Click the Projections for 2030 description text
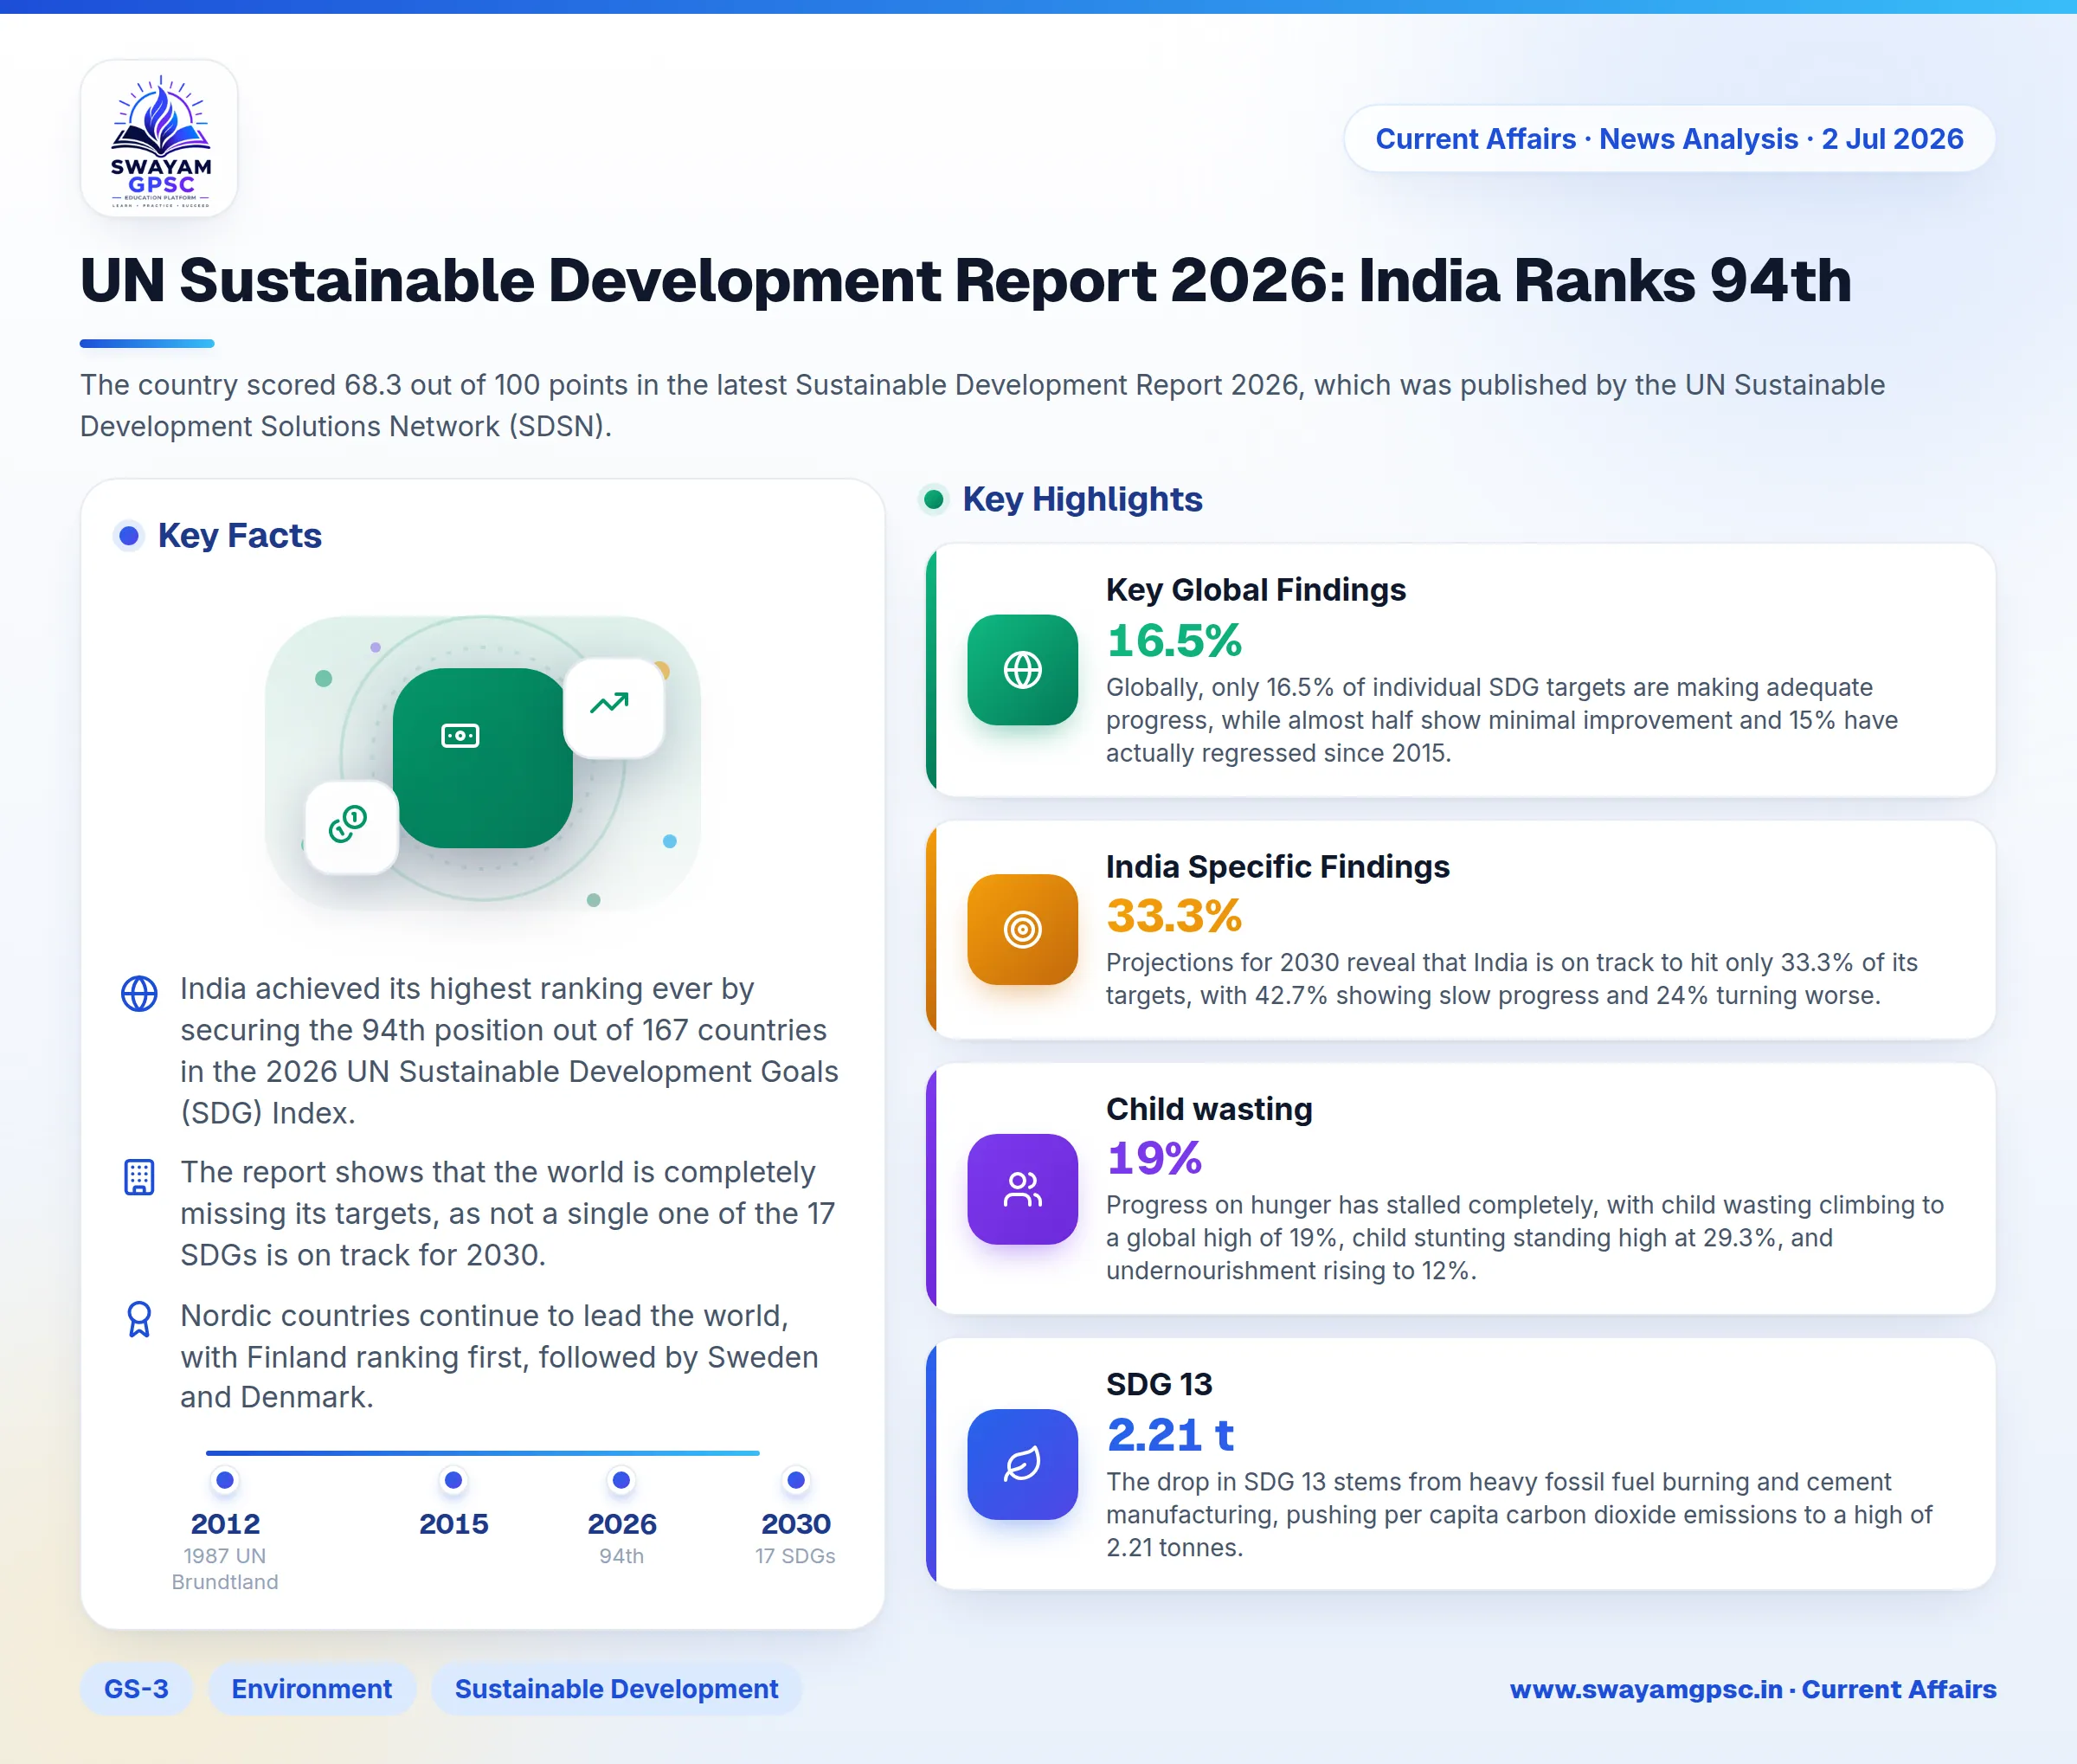The image size is (2077, 1764). (x=1511, y=979)
